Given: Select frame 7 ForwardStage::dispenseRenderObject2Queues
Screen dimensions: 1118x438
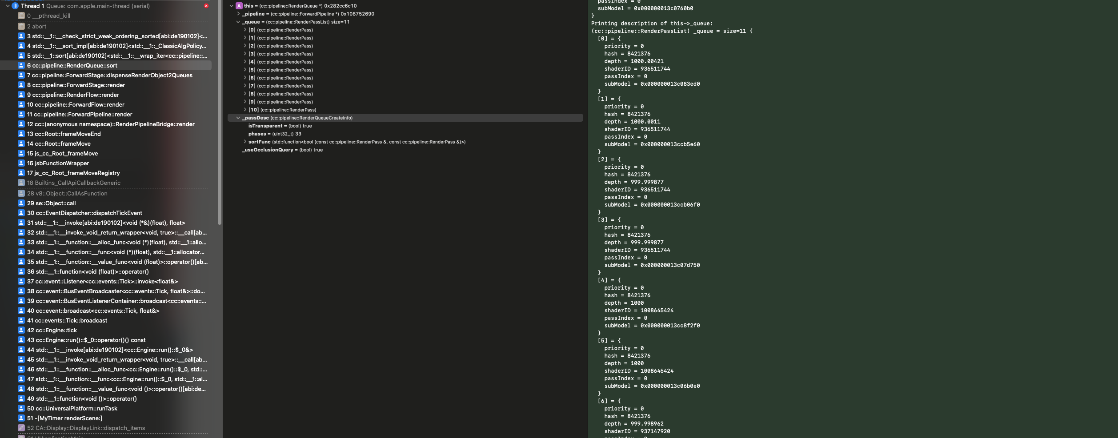Looking at the screenshot, I should point(112,75).
